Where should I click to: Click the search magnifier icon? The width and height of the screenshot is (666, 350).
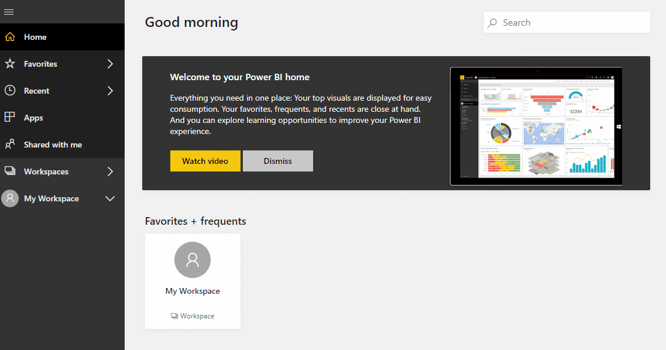coord(492,23)
